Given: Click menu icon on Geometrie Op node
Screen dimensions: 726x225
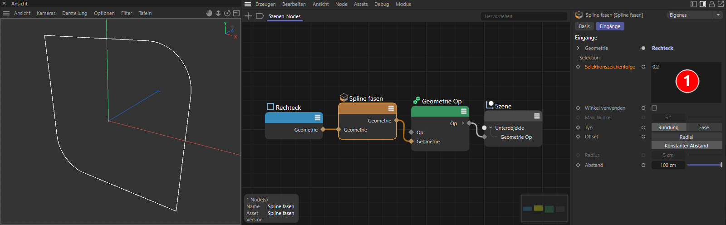Looking at the screenshot, I should [464, 111].
